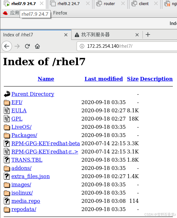Click the document icon beside GPL

[x=7, y=119]
